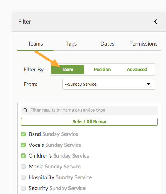Check Hospitality Sunday Service
The height and width of the screenshot is (194, 166).
click(x=23, y=177)
